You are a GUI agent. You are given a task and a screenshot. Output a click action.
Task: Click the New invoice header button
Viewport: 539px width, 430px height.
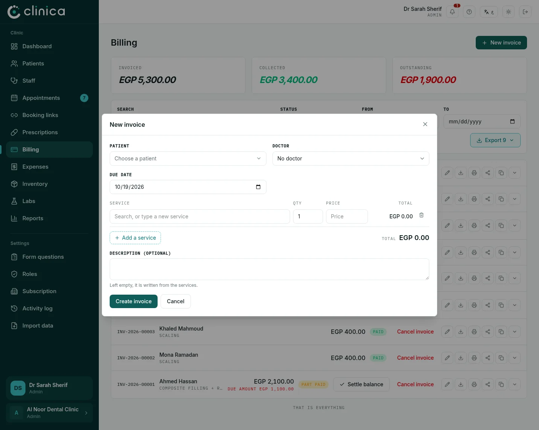501,43
